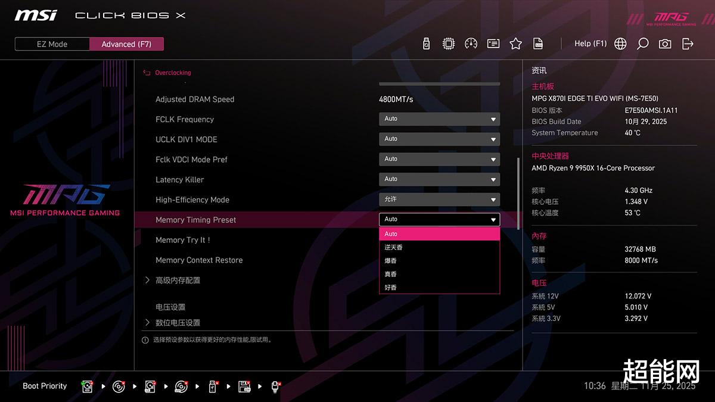
Task: Click the 4.30 GHz frequency value
Action: pyautogui.click(x=638, y=191)
